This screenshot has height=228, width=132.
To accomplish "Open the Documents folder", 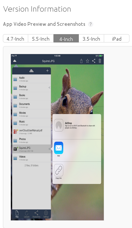I will point(31,105).
